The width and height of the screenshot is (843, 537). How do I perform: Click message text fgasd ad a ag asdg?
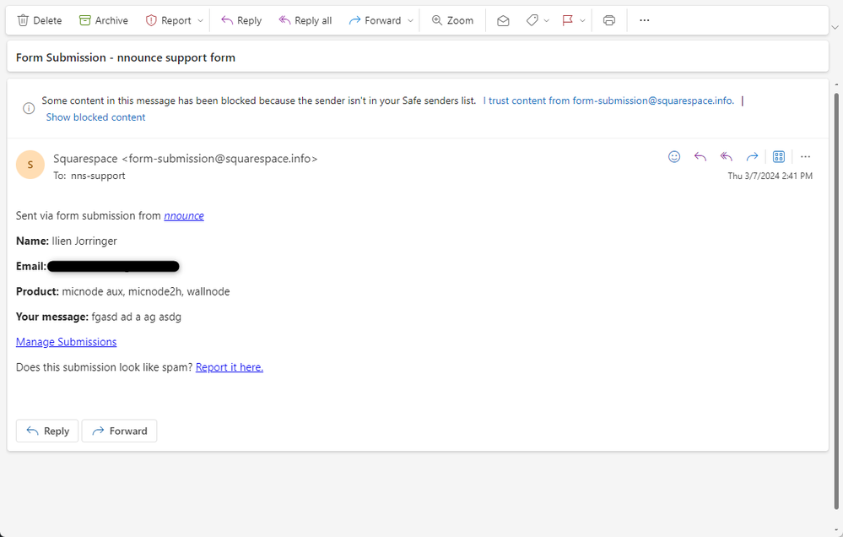137,317
